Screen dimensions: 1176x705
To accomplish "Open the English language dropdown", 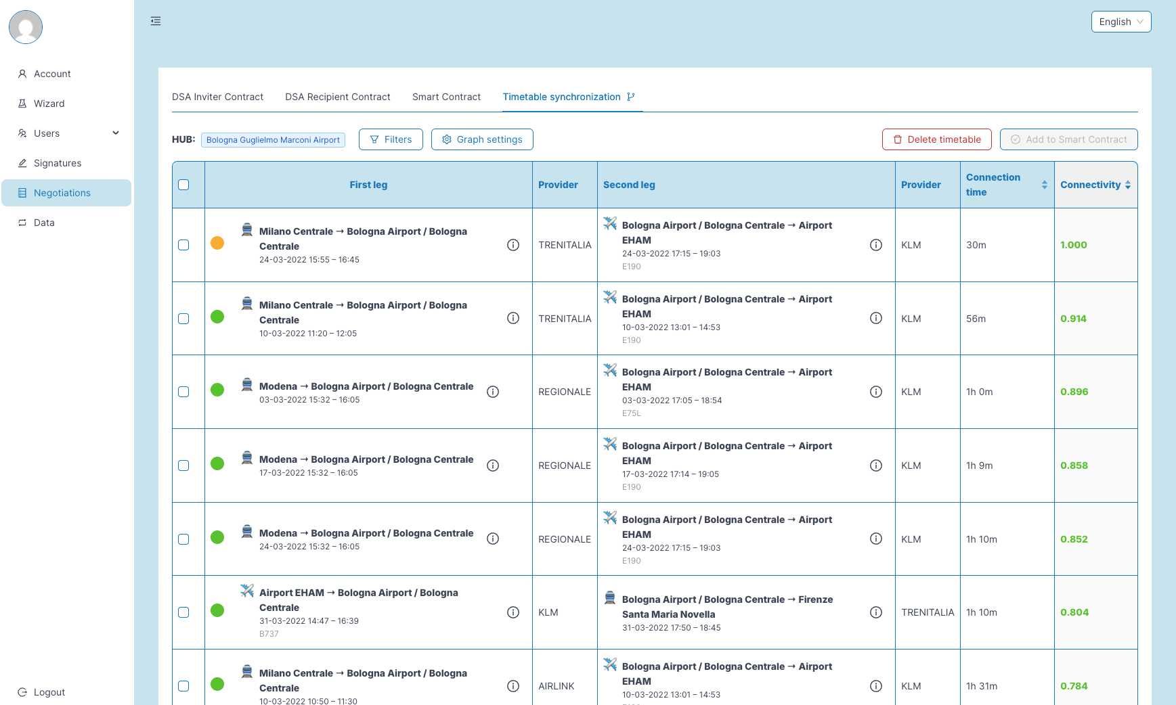I will 1120,22.
